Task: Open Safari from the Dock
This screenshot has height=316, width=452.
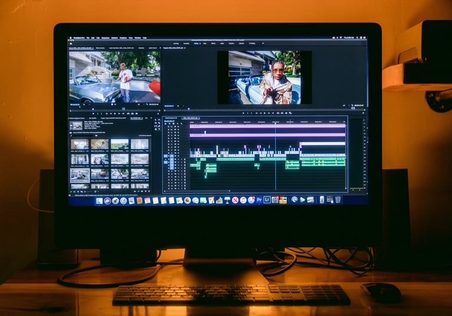Action: click(124, 201)
